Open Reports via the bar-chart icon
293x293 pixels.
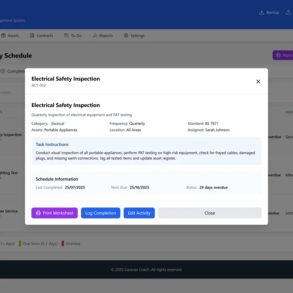(95, 35)
